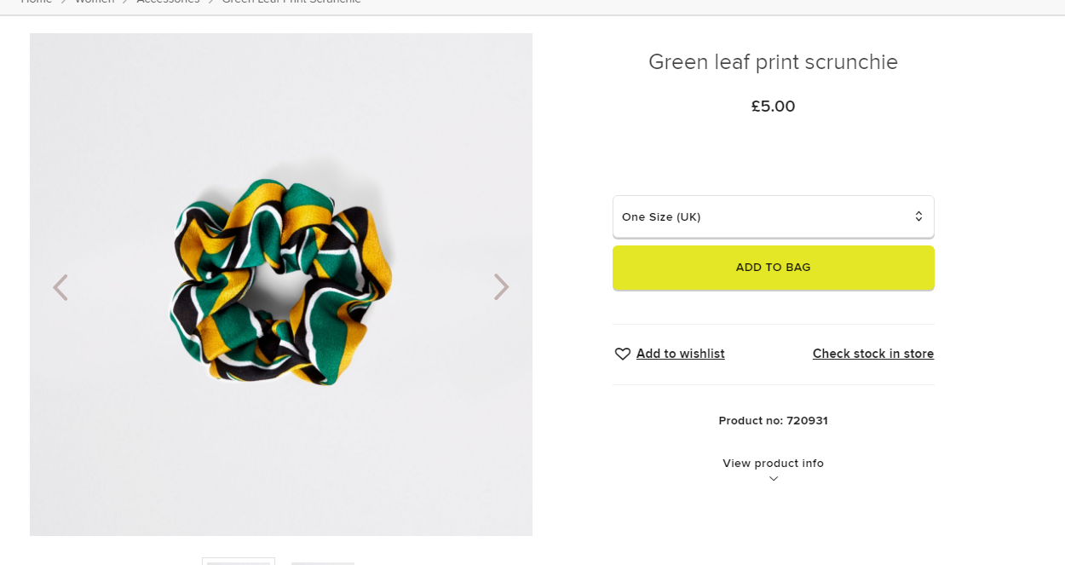Select the second product thumbnail
Viewport: 1065px width, 565px height.
pos(322,562)
